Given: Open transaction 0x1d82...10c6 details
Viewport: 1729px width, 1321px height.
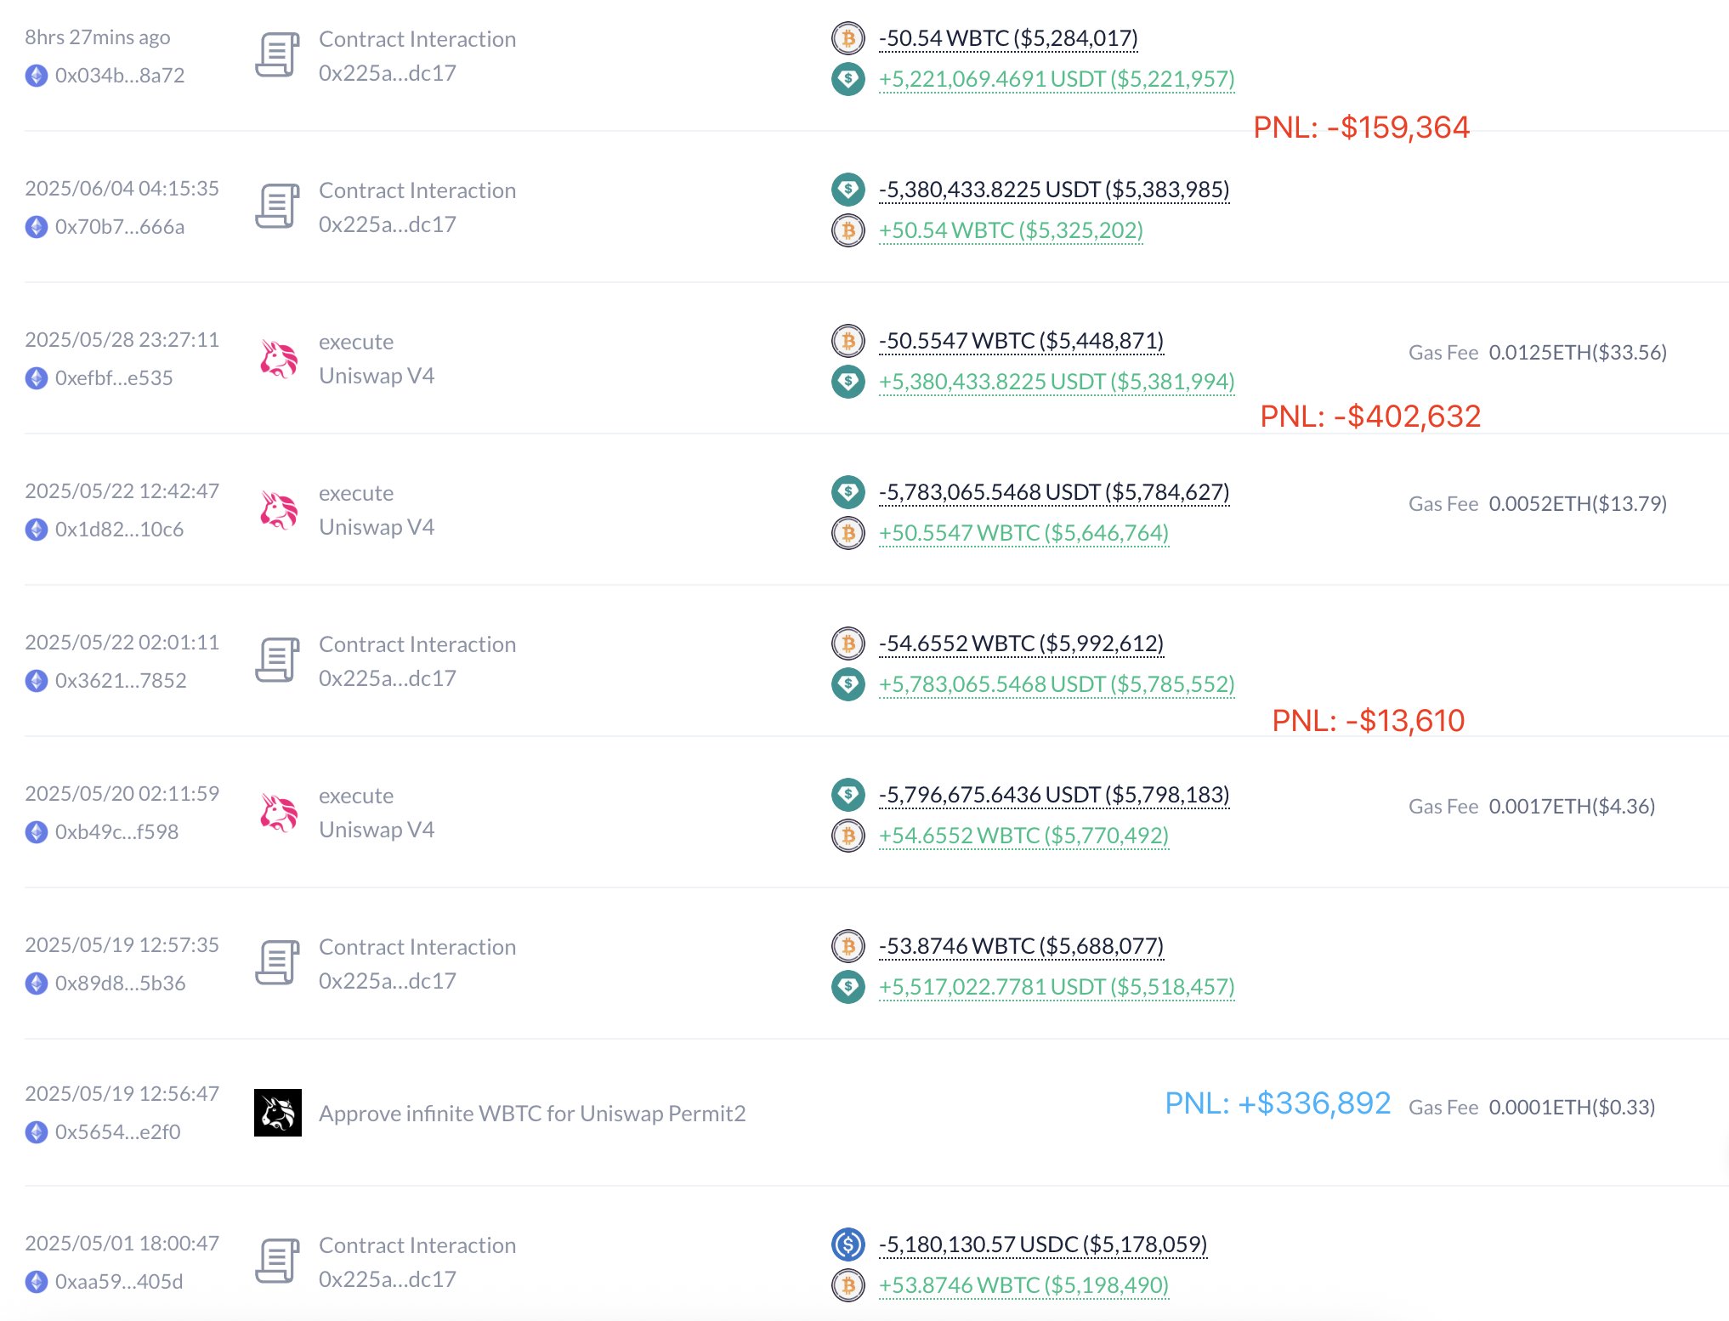Looking at the screenshot, I should click(x=119, y=530).
